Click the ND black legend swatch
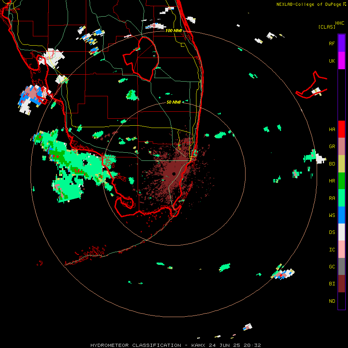Image resolution: width=348 pixels, height=348 pixels. pos(341,301)
